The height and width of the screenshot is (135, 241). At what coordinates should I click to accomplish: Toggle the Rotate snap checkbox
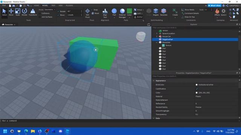pyautogui.click(x=58, y=11)
